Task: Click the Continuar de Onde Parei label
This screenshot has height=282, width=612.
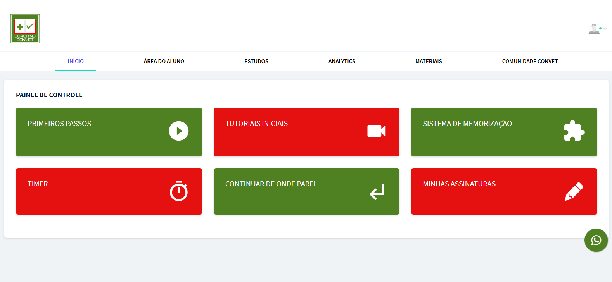Action: pos(270,184)
